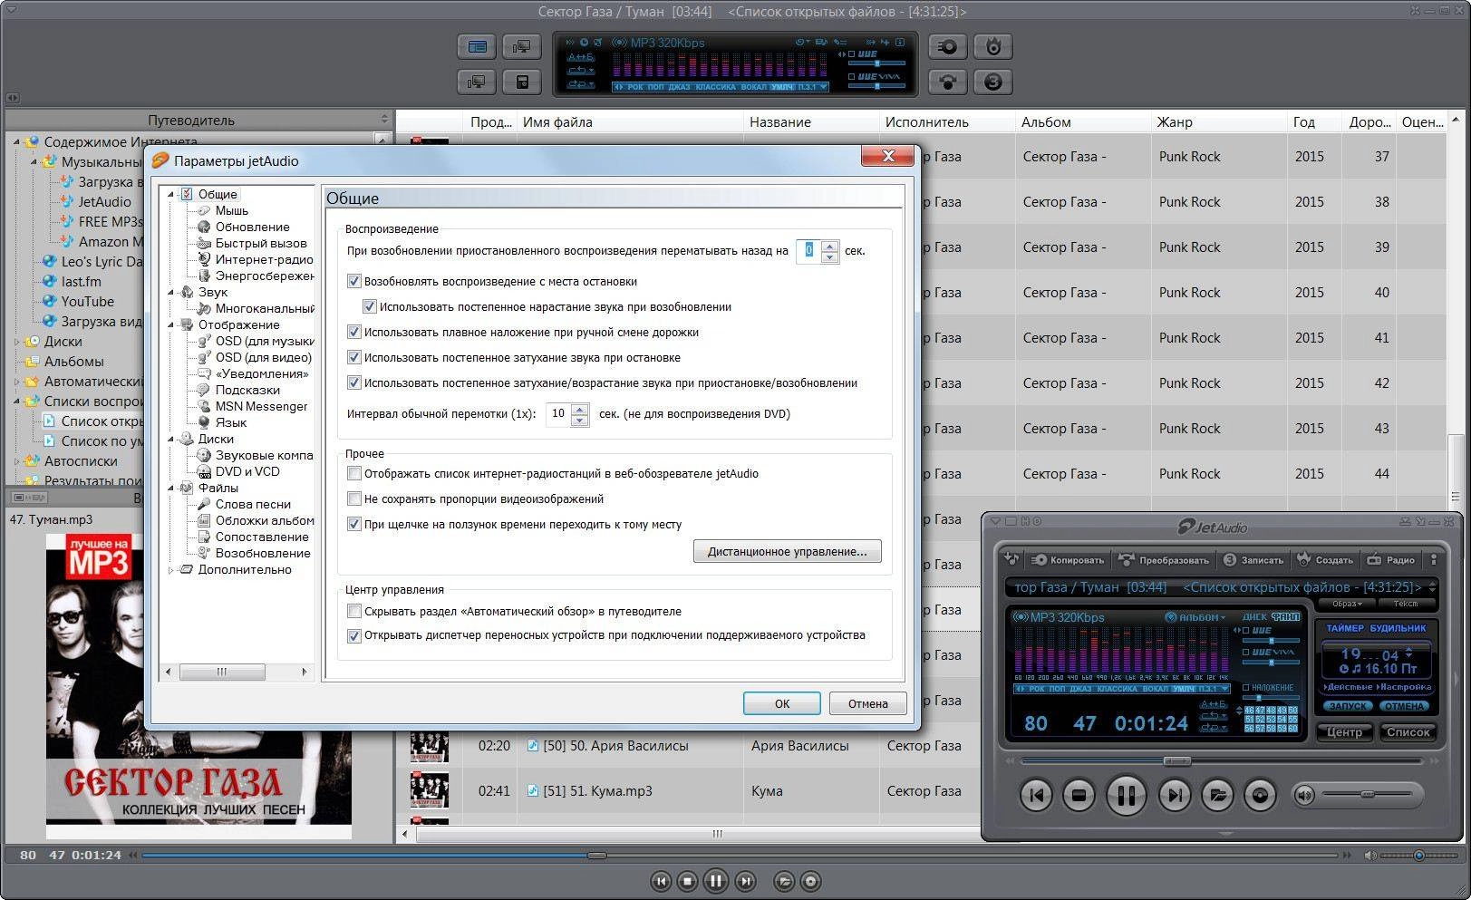Select Слова песни in the settings tree

click(x=253, y=504)
